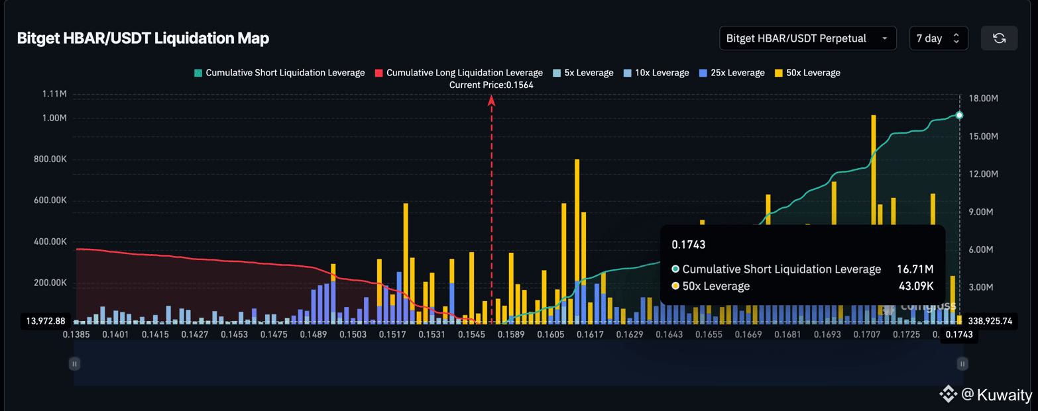Click the refresh icon button

[999, 38]
